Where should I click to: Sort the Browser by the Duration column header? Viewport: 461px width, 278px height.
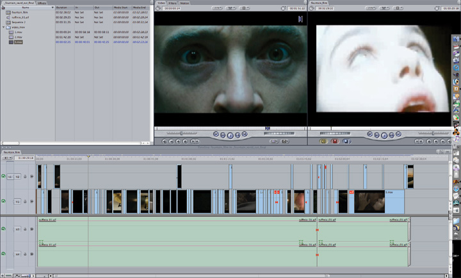coord(61,8)
